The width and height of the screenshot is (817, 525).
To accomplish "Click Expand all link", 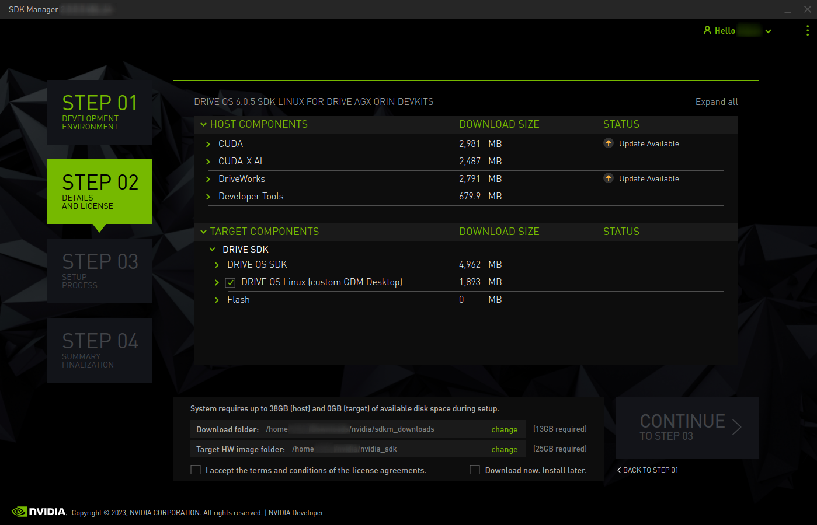I will point(717,101).
